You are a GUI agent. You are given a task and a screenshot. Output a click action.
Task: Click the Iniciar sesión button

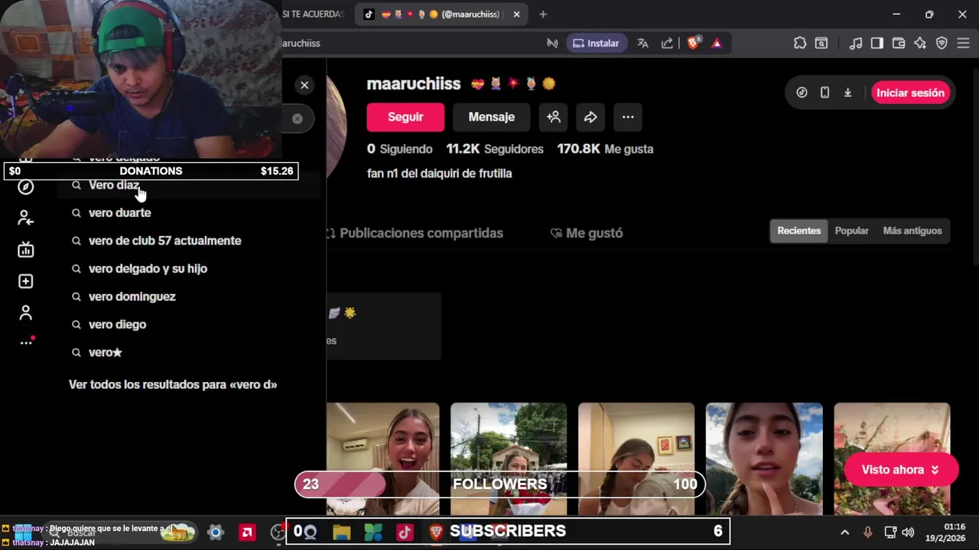[910, 92]
